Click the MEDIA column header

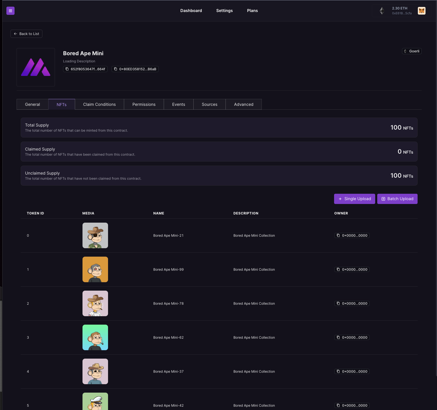(88, 213)
